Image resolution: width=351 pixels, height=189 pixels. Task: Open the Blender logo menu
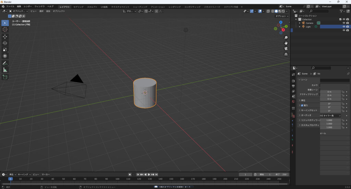click(x=3, y=7)
